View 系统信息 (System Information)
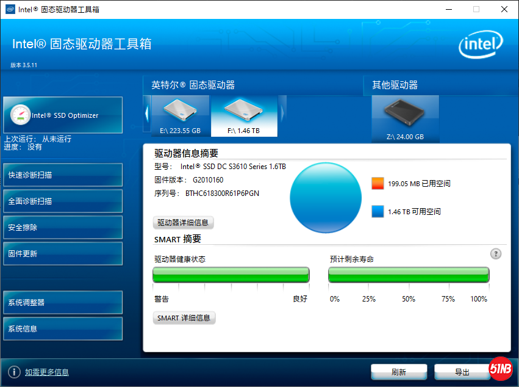Screen dimensions: 519x387 63,328
